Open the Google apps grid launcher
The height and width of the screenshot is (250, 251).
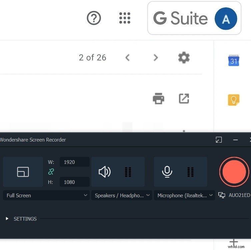tap(125, 18)
